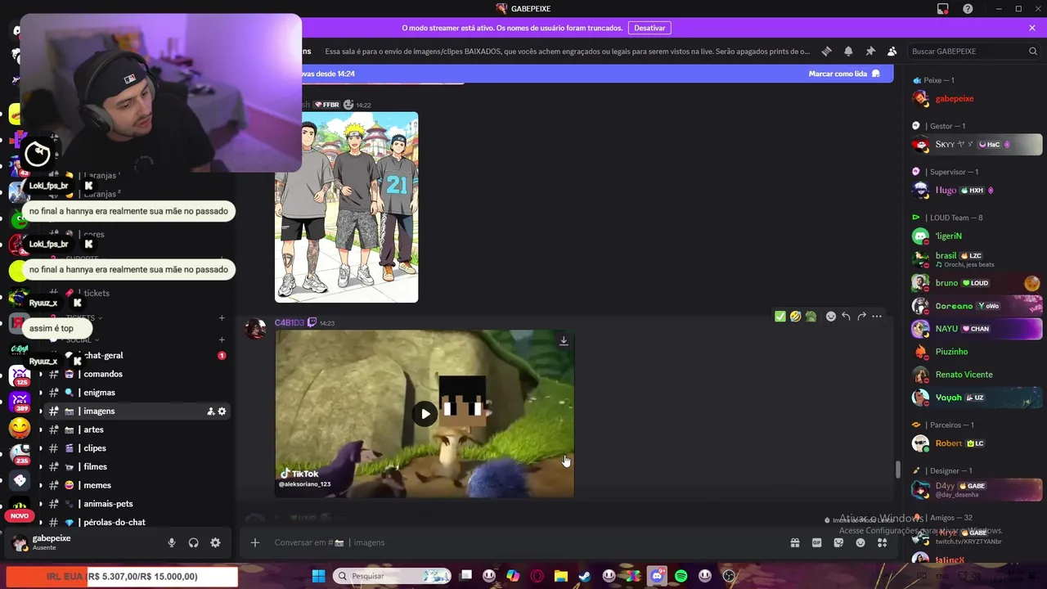Open add reaction emoji picker on message
This screenshot has height=589, width=1047.
[x=830, y=317]
